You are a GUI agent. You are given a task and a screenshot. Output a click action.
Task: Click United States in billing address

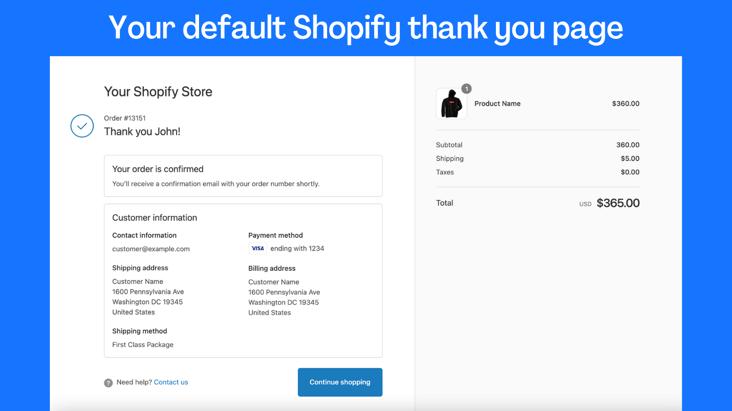pyautogui.click(x=269, y=313)
